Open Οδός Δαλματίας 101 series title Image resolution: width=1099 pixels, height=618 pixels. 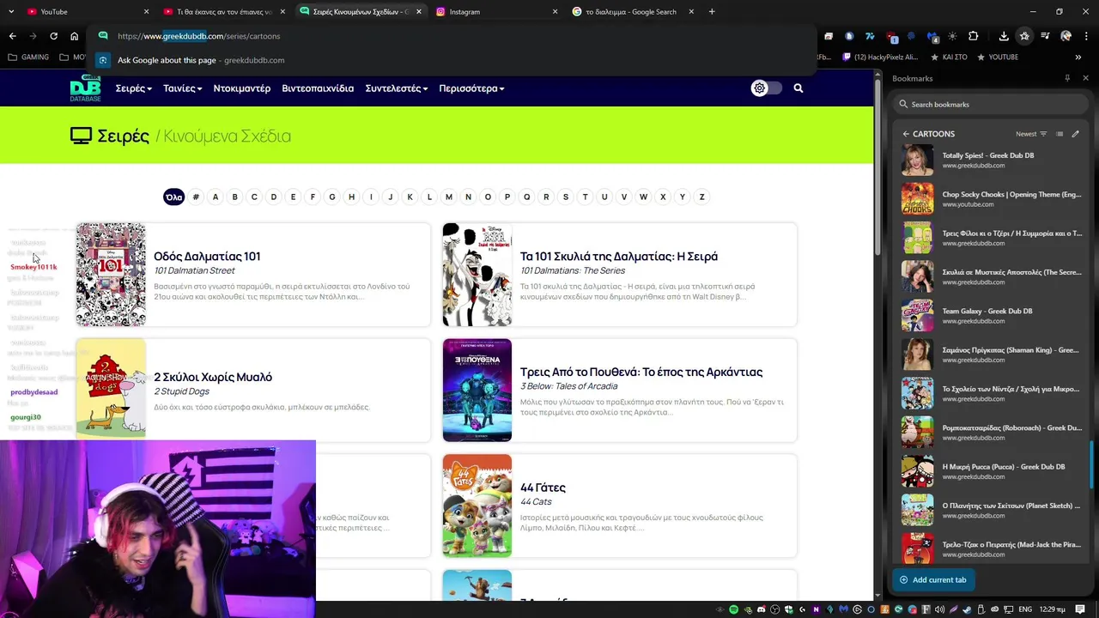click(x=207, y=256)
